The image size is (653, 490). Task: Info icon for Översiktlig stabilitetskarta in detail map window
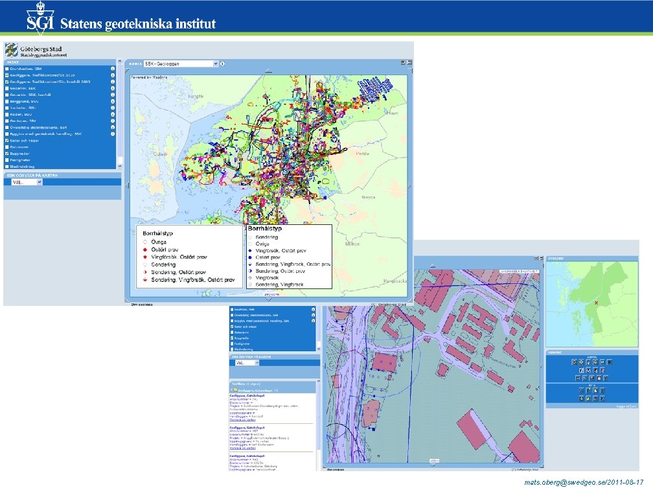coord(313,316)
